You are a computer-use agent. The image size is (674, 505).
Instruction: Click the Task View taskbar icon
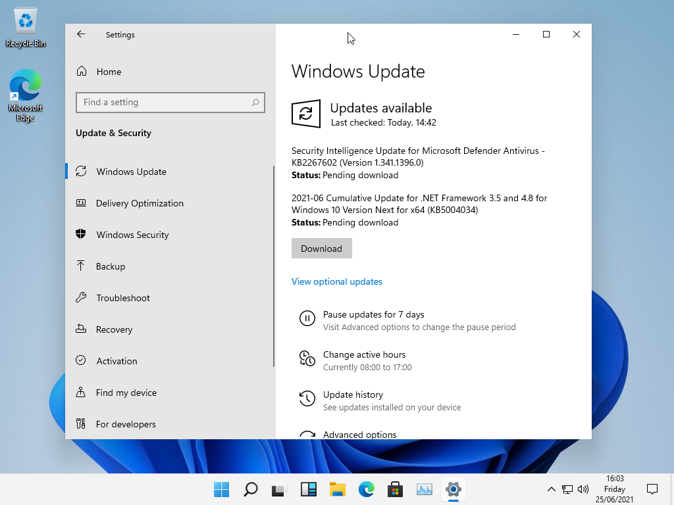coord(280,489)
